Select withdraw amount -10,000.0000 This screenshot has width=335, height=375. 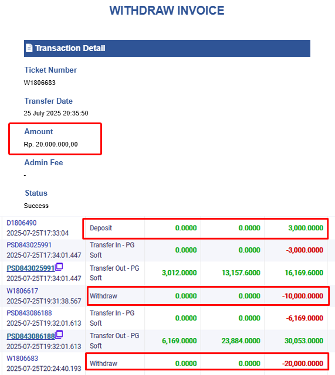[x=303, y=296]
